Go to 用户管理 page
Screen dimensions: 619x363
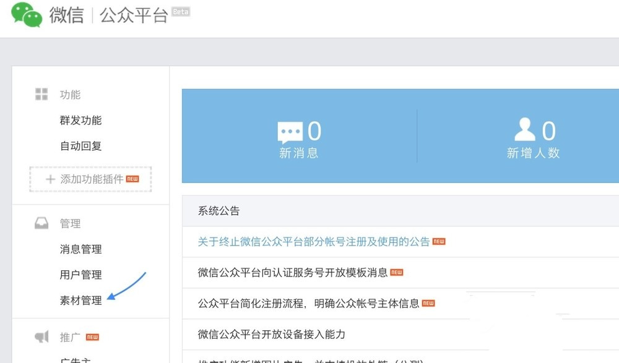pos(80,275)
